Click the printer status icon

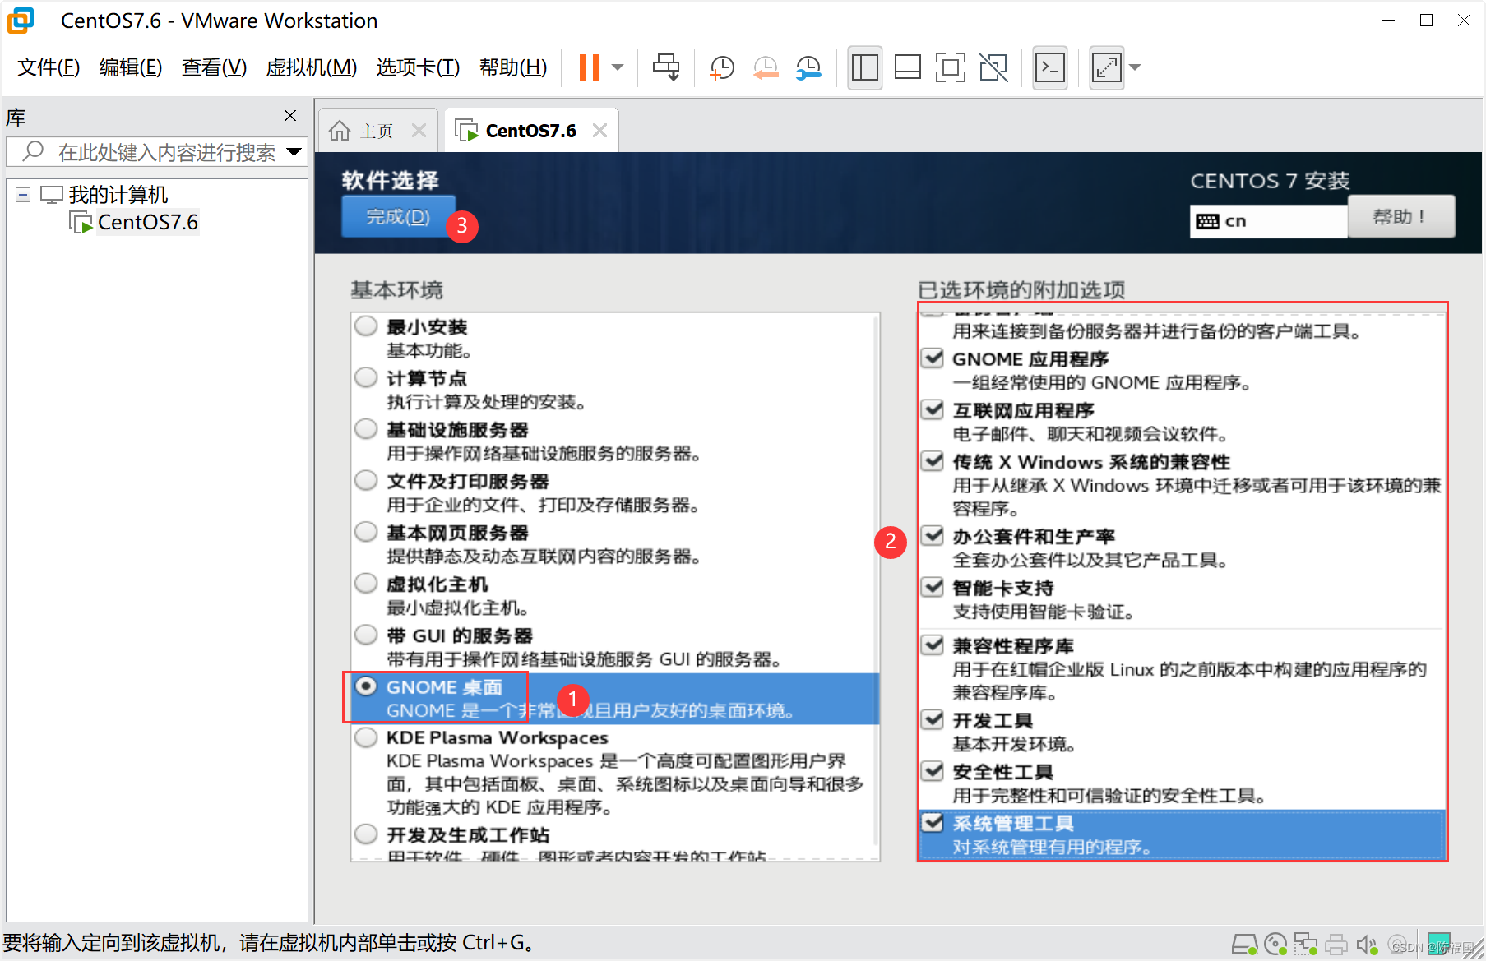[x=1336, y=945]
